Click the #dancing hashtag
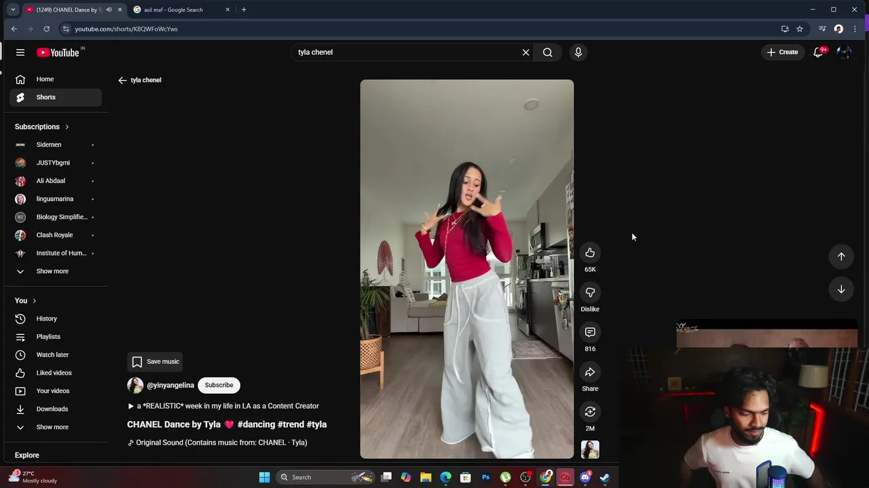 point(256,424)
